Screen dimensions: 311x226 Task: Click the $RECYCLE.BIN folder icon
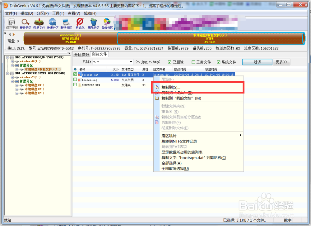80,85
